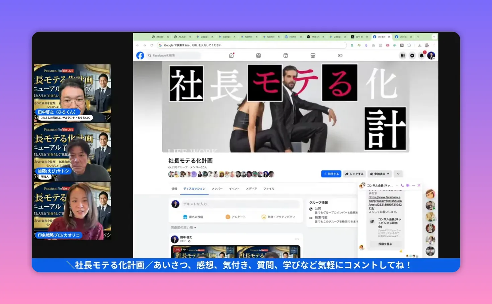Click the blue 招待する invite button
This screenshot has height=304, width=492.
(331, 174)
